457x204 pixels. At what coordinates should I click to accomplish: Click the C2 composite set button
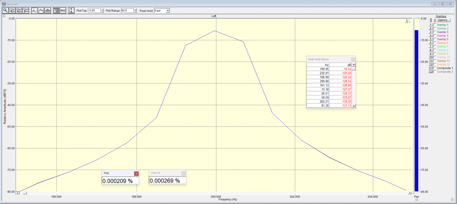click(x=431, y=72)
